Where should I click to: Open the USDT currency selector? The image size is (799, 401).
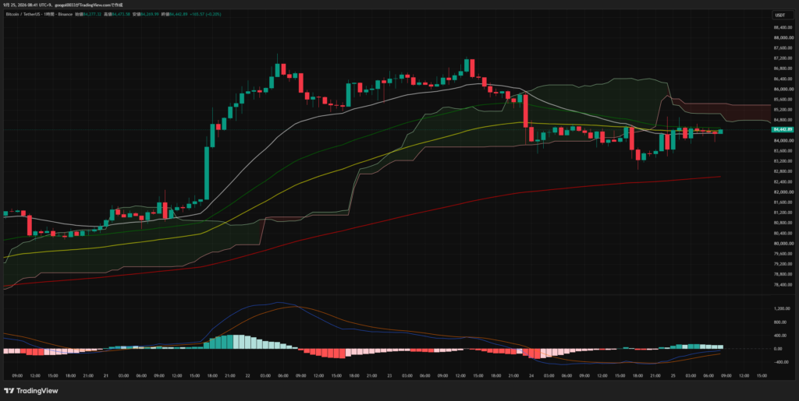click(779, 16)
